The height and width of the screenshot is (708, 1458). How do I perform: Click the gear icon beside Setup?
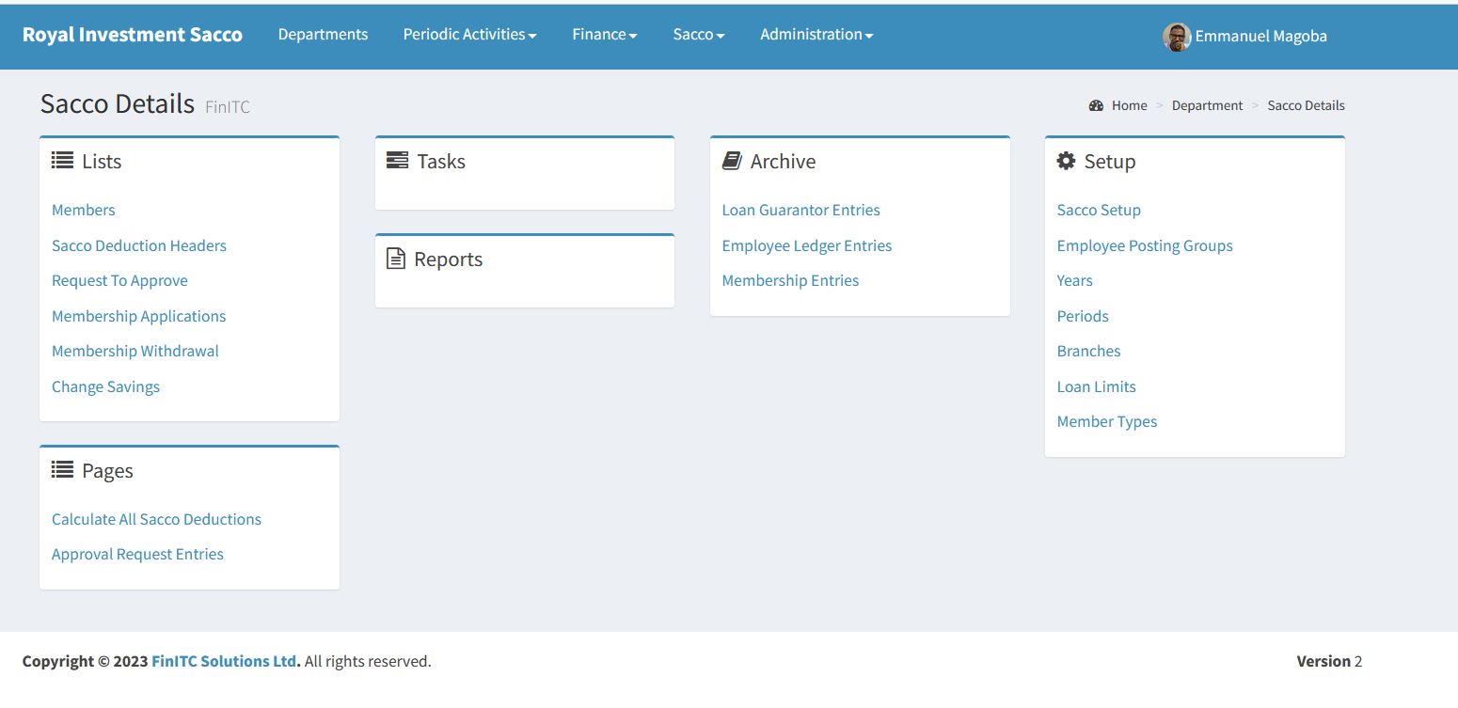tap(1066, 161)
